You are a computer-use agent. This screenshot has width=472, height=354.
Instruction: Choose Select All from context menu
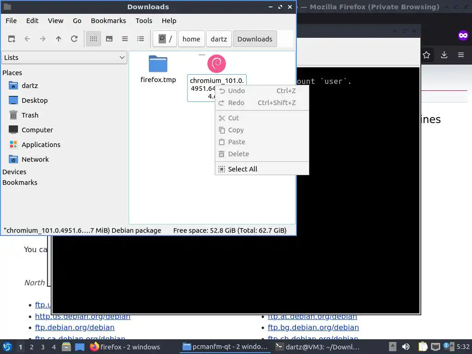262,169
